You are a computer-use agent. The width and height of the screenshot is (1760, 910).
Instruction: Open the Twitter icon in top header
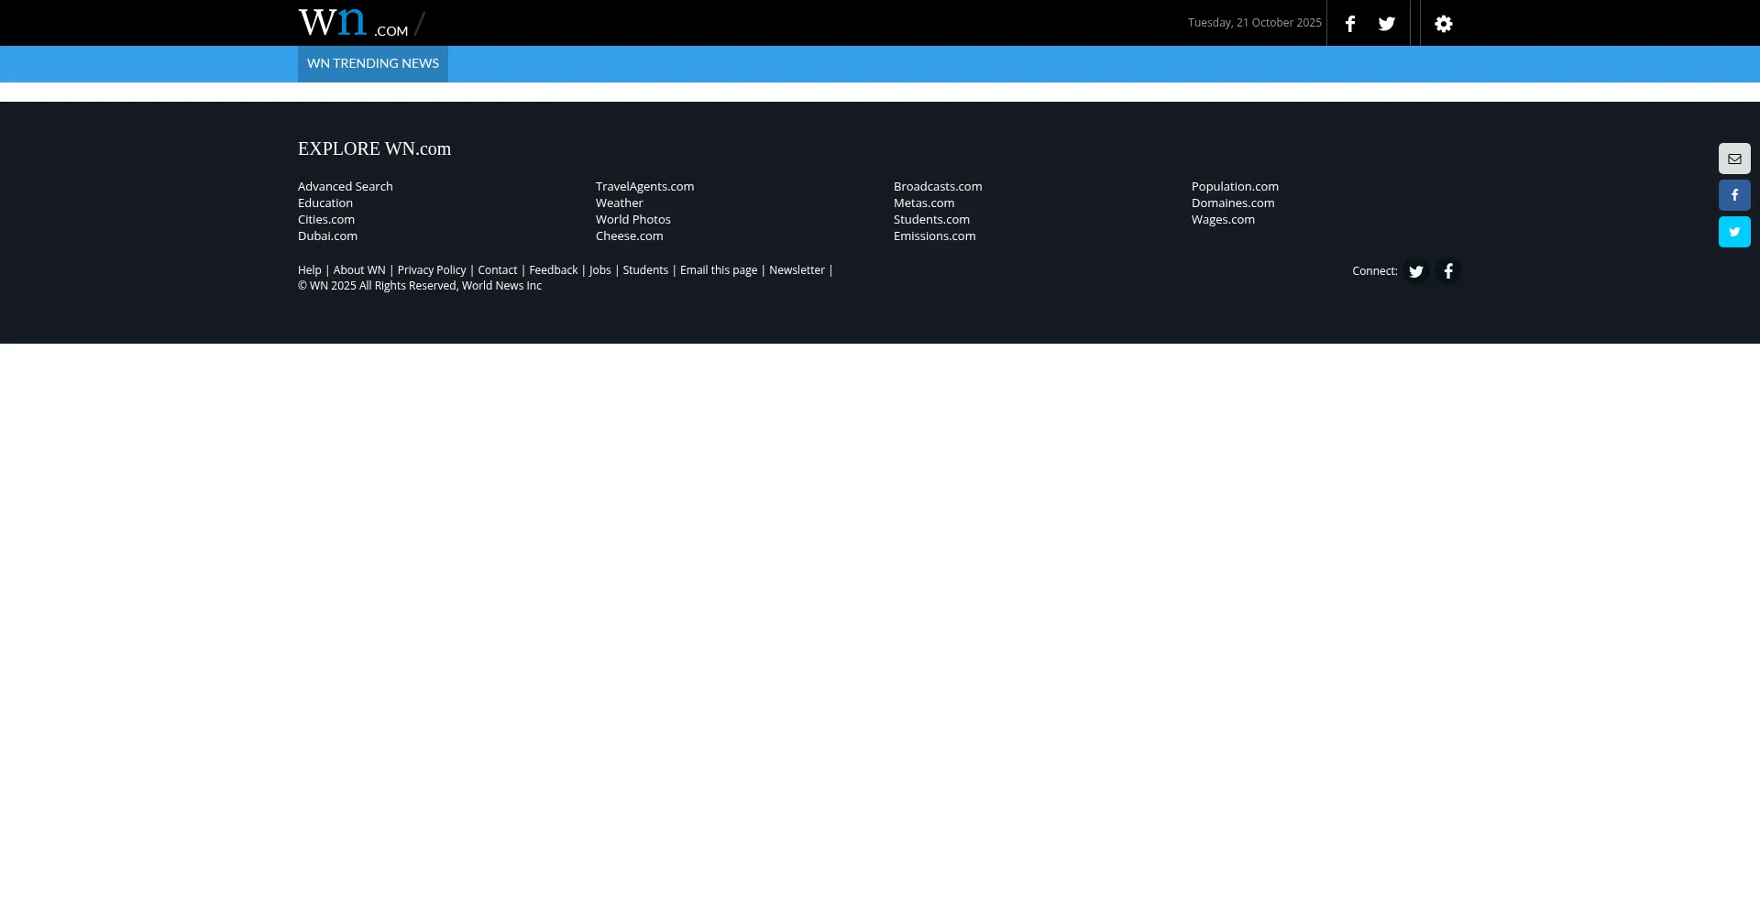pyautogui.click(x=1386, y=24)
